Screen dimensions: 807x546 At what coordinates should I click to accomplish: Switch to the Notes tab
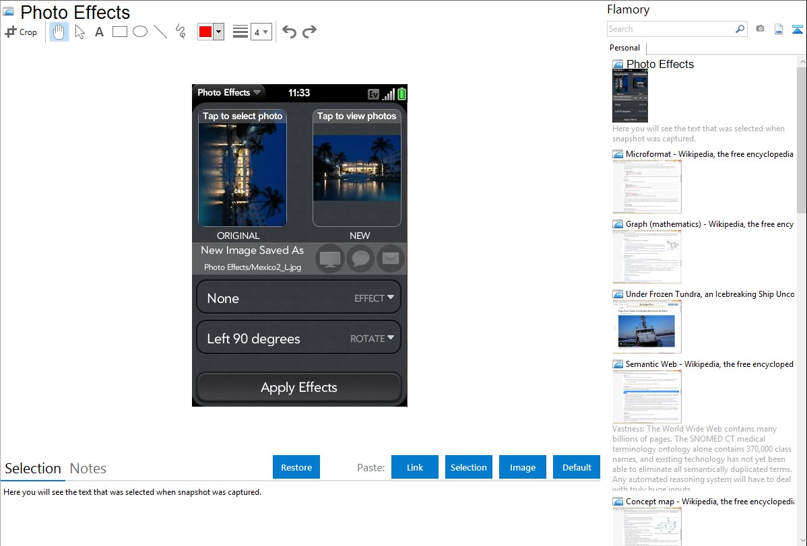(88, 469)
